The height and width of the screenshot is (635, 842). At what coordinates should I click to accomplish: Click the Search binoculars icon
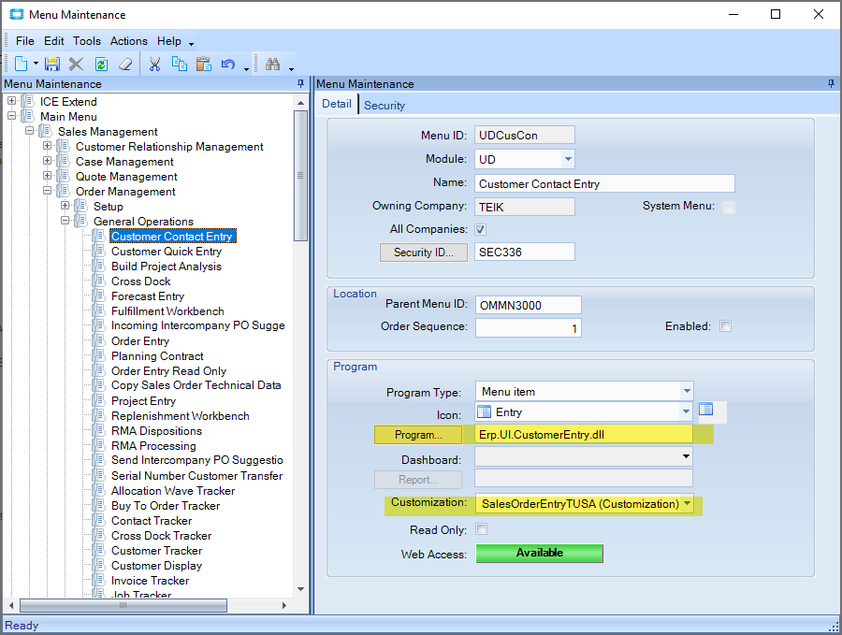coord(273,65)
